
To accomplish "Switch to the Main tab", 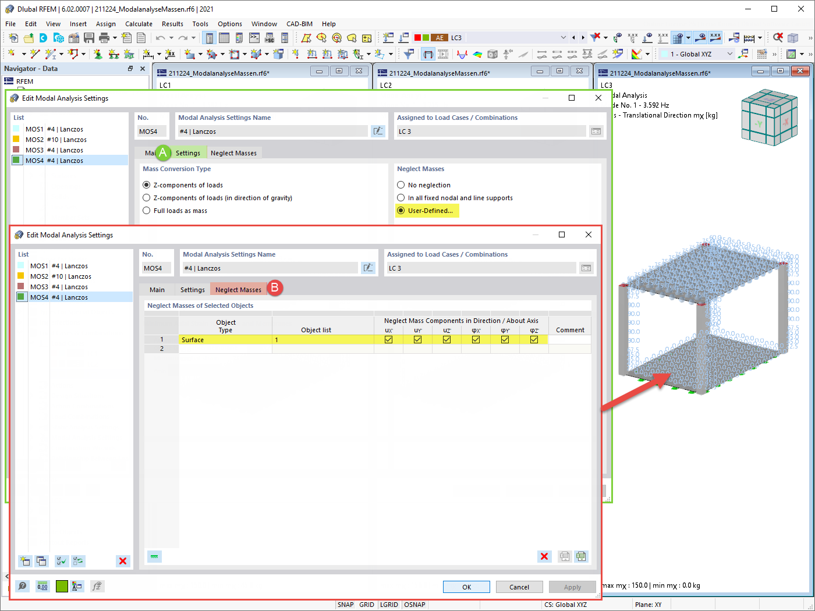I will [x=158, y=289].
